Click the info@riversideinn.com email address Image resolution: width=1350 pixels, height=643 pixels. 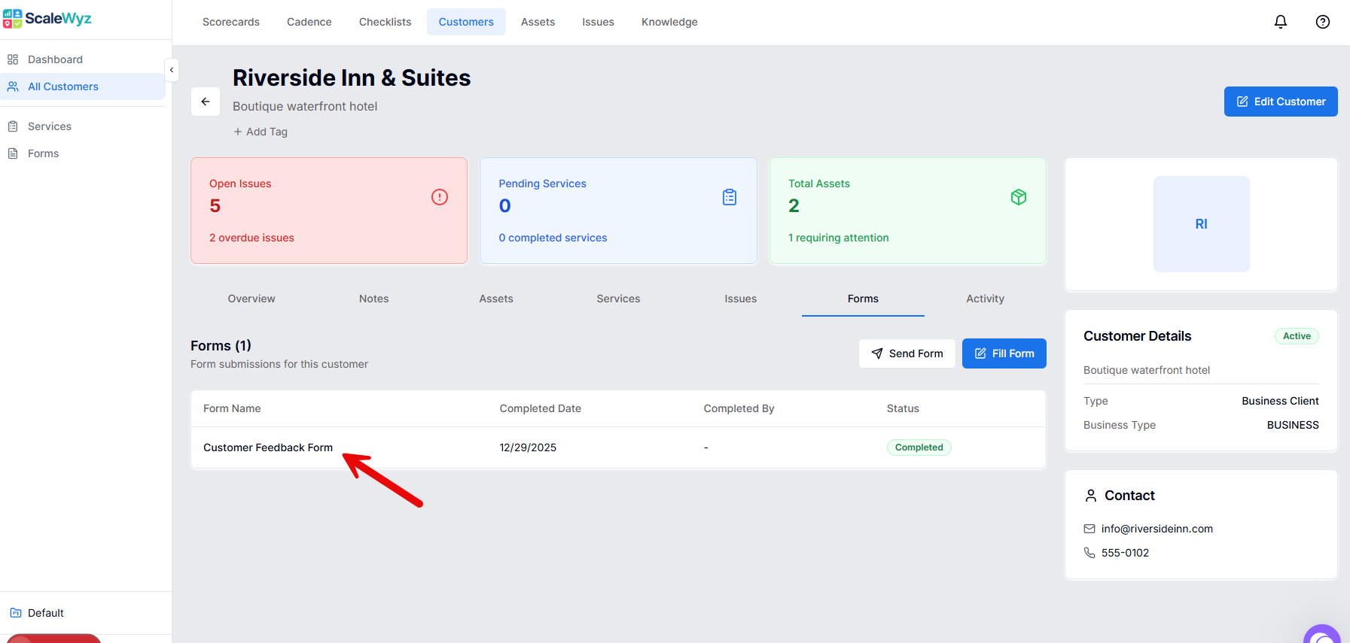click(1156, 529)
